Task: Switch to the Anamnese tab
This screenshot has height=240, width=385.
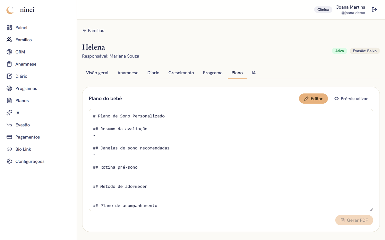Action: pos(128,73)
